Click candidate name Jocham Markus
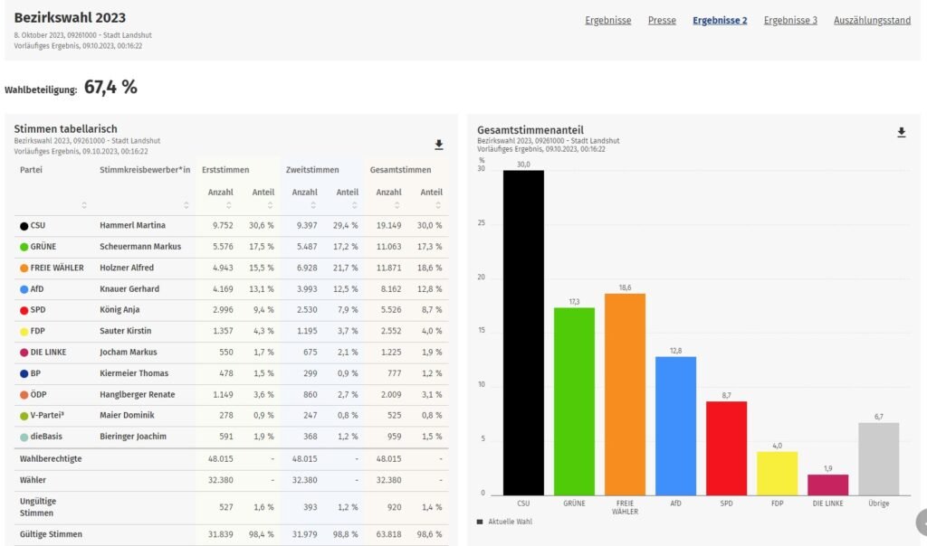927x546 pixels. click(x=129, y=353)
